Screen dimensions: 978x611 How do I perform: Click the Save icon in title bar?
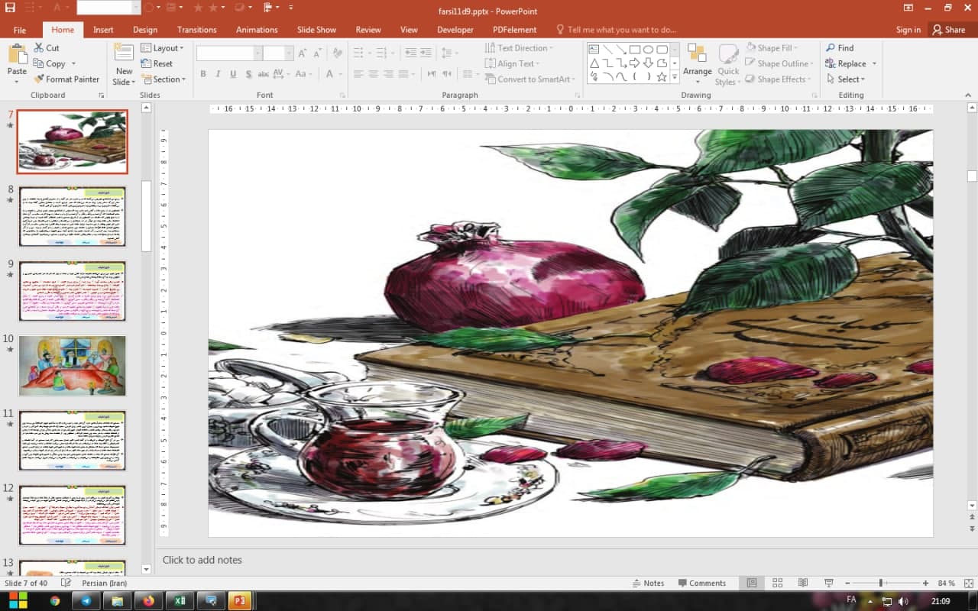11,8
